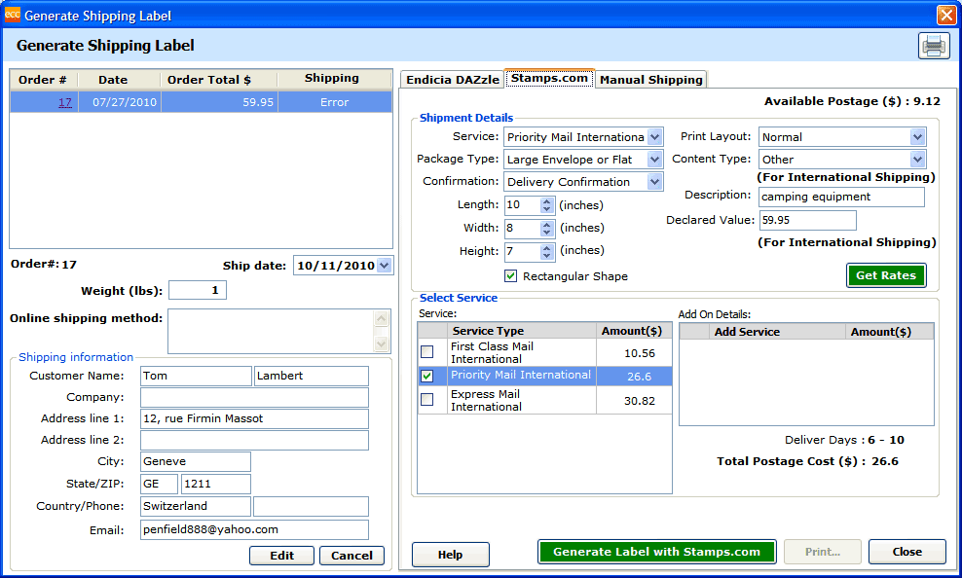The height and width of the screenshot is (578, 962).
Task: Click the ecc application icon in title bar
Action: tap(13, 15)
